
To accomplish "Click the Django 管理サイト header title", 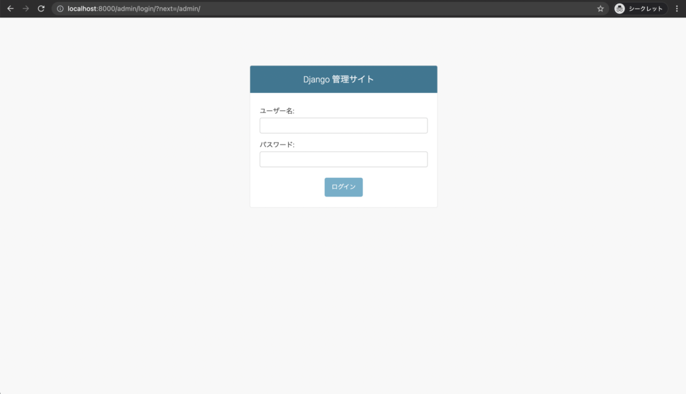I will (x=338, y=80).
